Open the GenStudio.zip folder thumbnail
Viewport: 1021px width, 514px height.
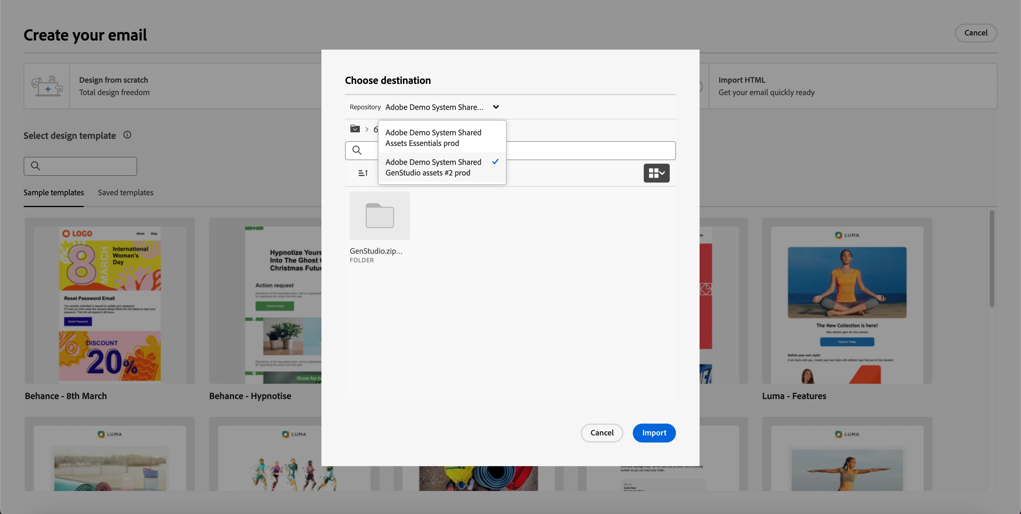coord(380,216)
